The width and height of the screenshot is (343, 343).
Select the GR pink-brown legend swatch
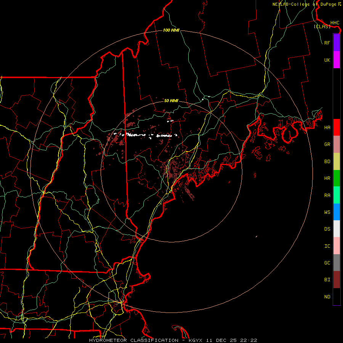coord(337,144)
